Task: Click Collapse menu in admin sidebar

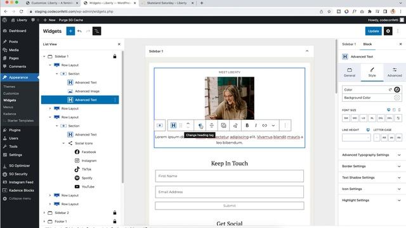Action: coord(20,198)
